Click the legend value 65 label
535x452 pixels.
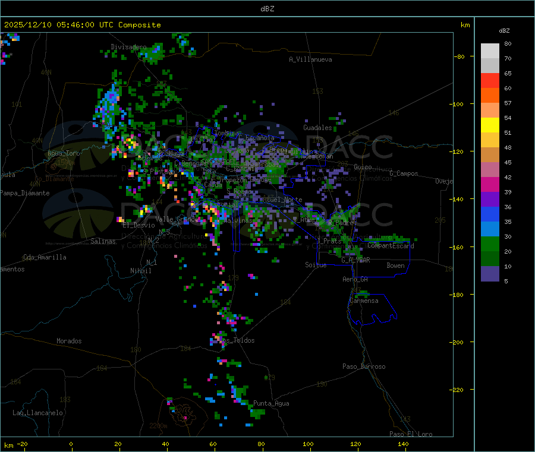(508, 73)
